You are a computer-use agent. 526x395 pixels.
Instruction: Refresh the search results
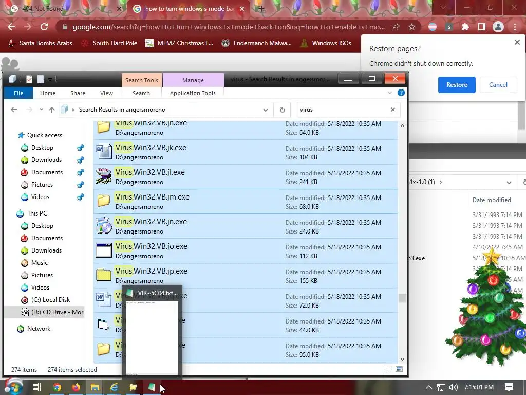[282, 110]
